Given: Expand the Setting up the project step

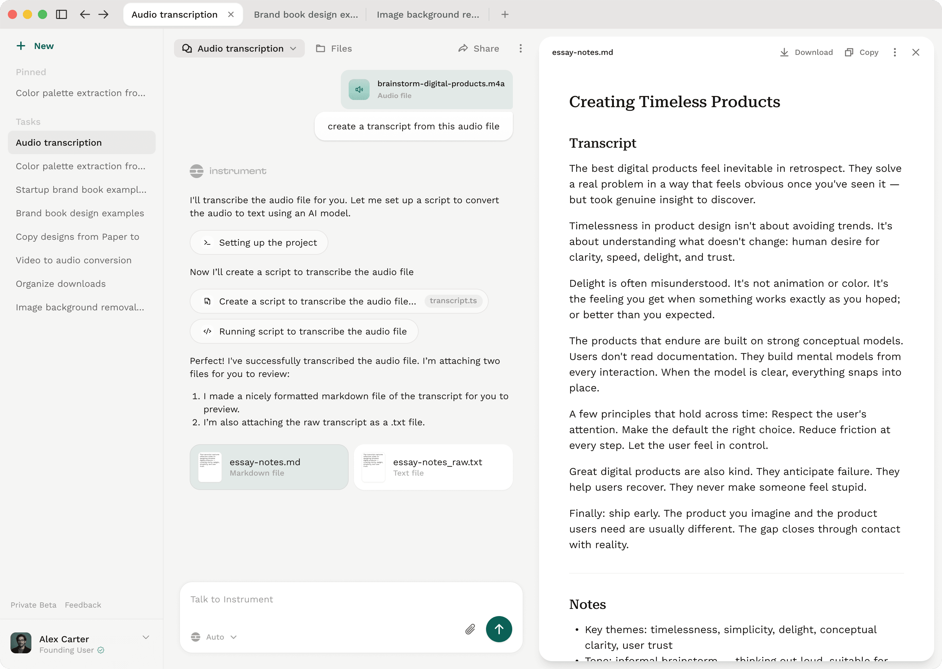Looking at the screenshot, I should [x=259, y=242].
